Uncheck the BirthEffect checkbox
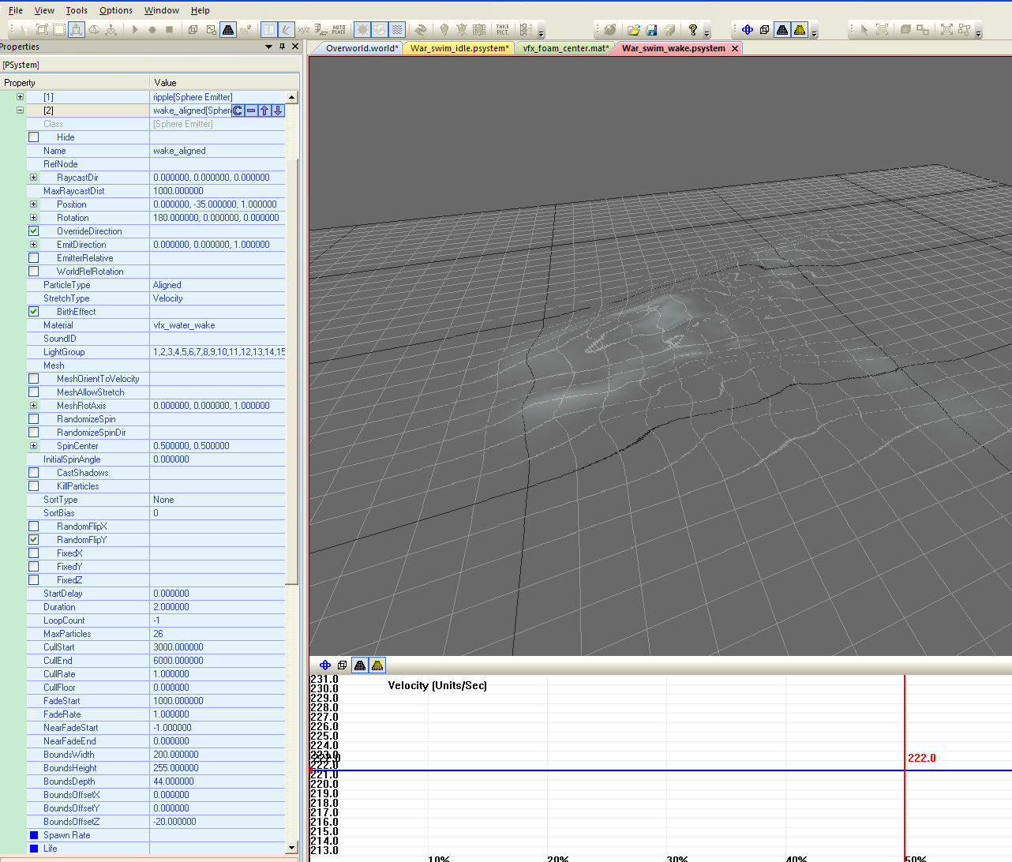Screen dimensions: 1012x862 point(34,312)
